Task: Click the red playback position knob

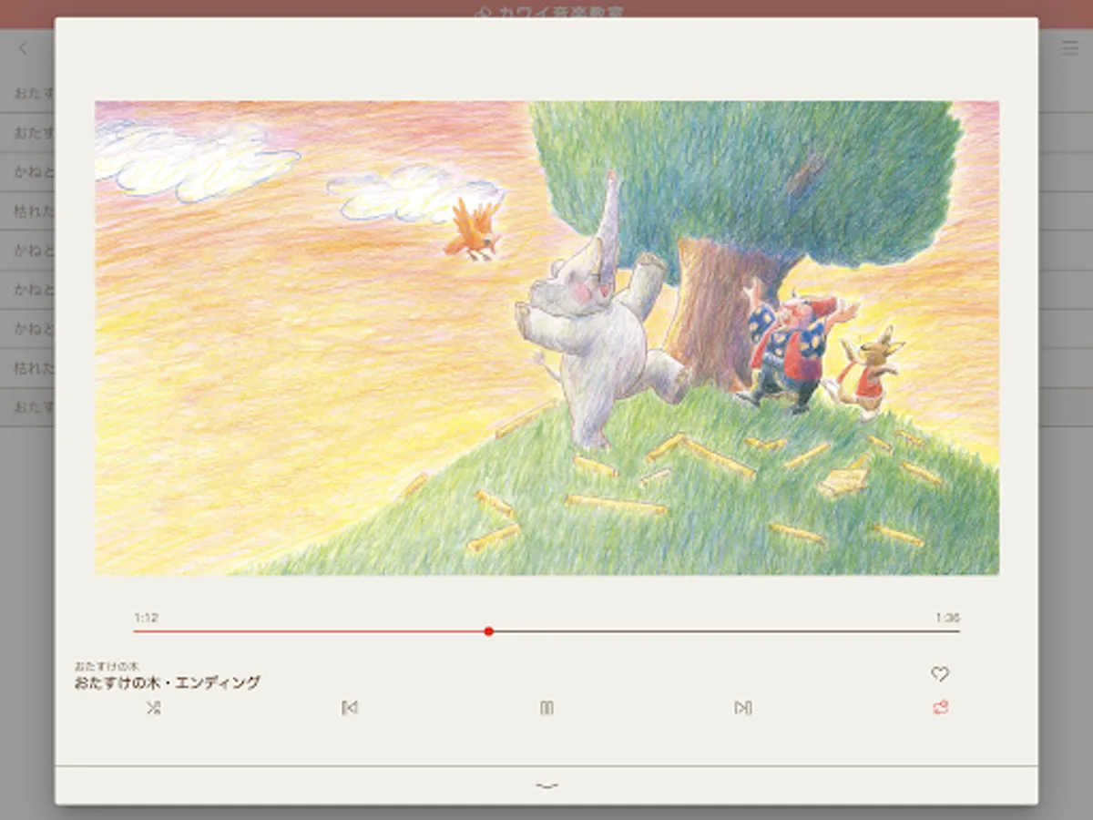Action: [x=489, y=630]
